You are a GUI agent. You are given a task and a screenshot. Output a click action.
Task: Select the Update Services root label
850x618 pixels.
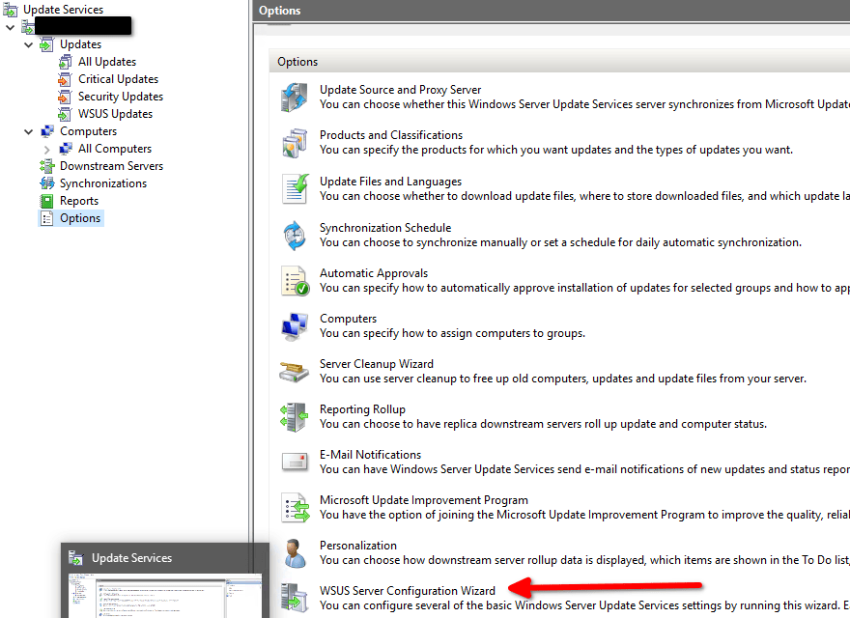point(63,10)
